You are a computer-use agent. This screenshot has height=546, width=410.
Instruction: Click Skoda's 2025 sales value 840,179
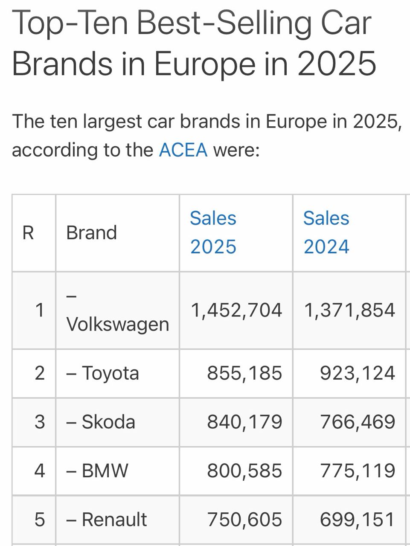pyautogui.click(x=244, y=422)
